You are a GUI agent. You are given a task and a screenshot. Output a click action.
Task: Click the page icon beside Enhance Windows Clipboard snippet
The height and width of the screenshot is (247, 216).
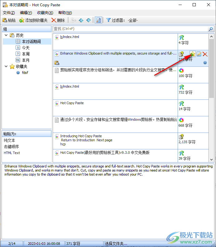pyautogui.click(x=57, y=54)
